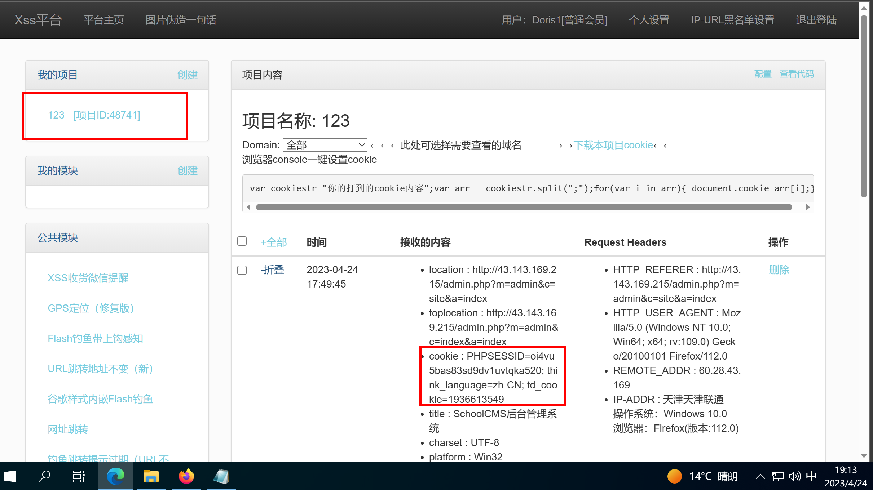Delete the record using the 删除 link
Viewport: 873px width, 490px height.
tap(779, 270)
